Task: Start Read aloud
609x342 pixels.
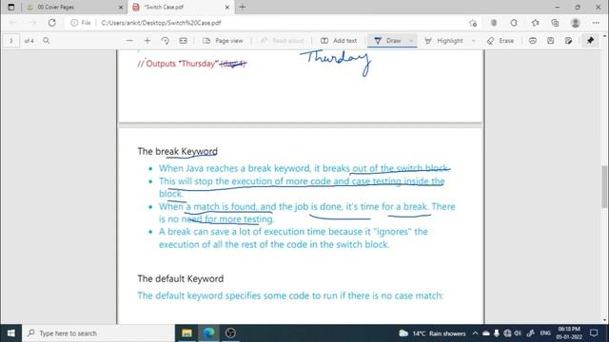Action: 282,41
